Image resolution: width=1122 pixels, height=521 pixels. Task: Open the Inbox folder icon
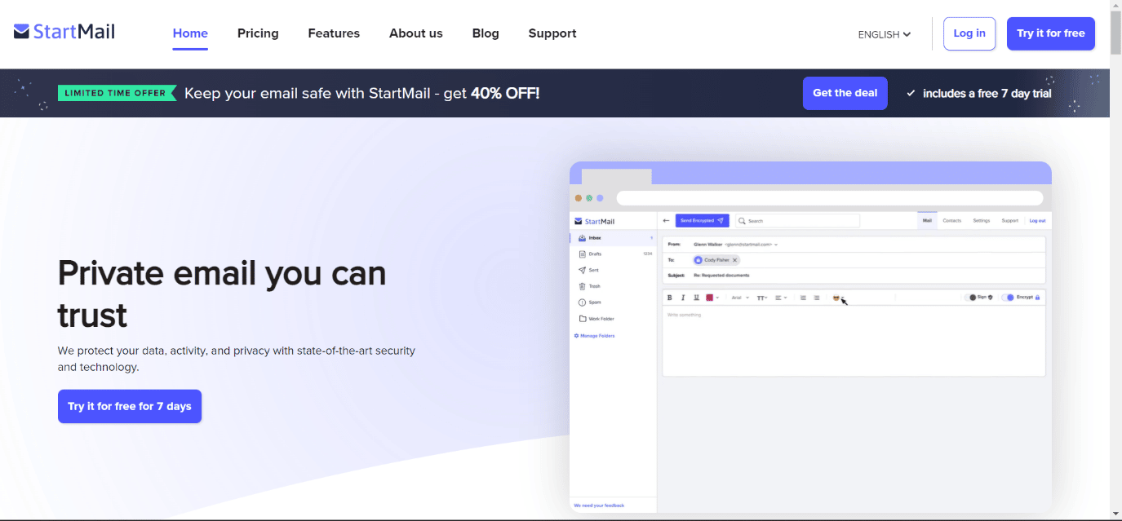(582, 238)
